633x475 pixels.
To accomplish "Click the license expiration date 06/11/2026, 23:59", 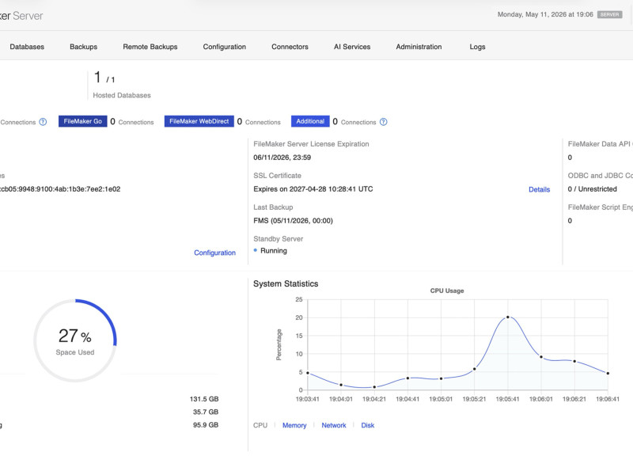I will tap(282, 158).
